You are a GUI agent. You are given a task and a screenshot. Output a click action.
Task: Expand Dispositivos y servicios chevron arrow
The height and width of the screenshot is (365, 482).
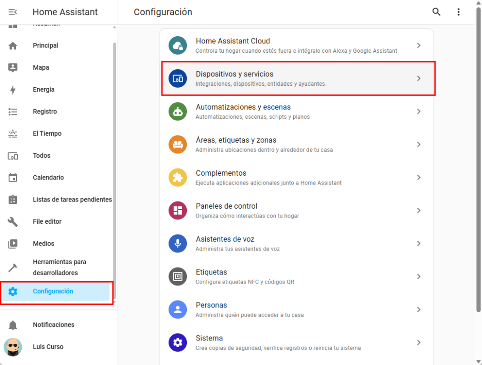coord(418,79)
